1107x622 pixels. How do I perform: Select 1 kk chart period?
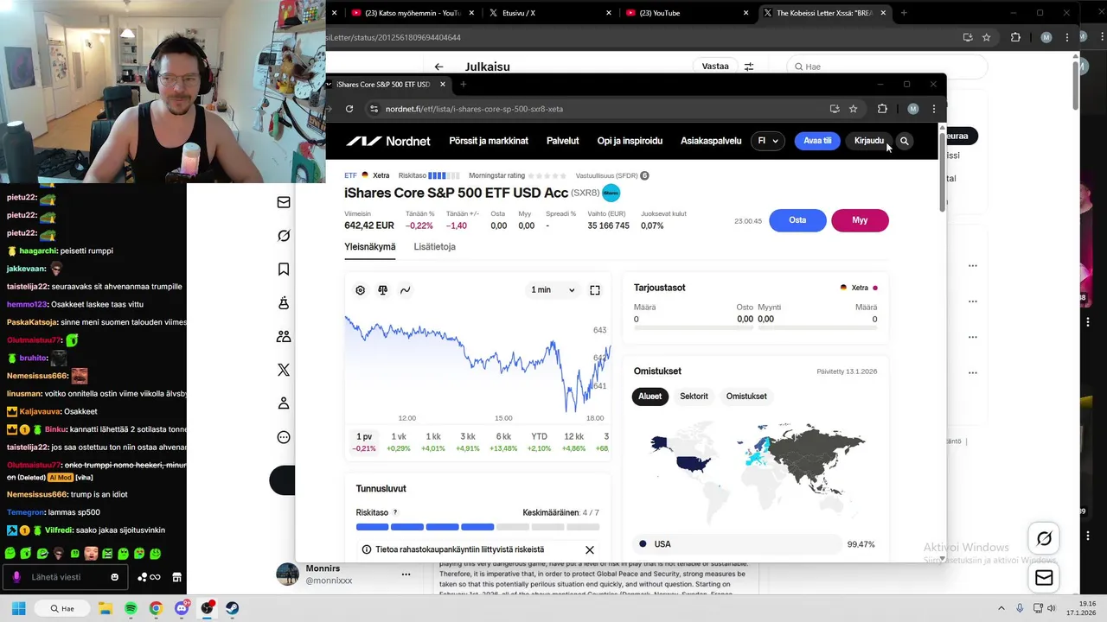point(433,442)
